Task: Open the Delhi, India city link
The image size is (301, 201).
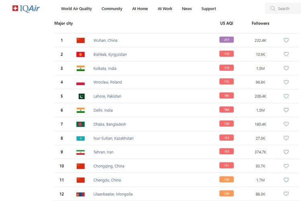Action: [x=103, y=110]
